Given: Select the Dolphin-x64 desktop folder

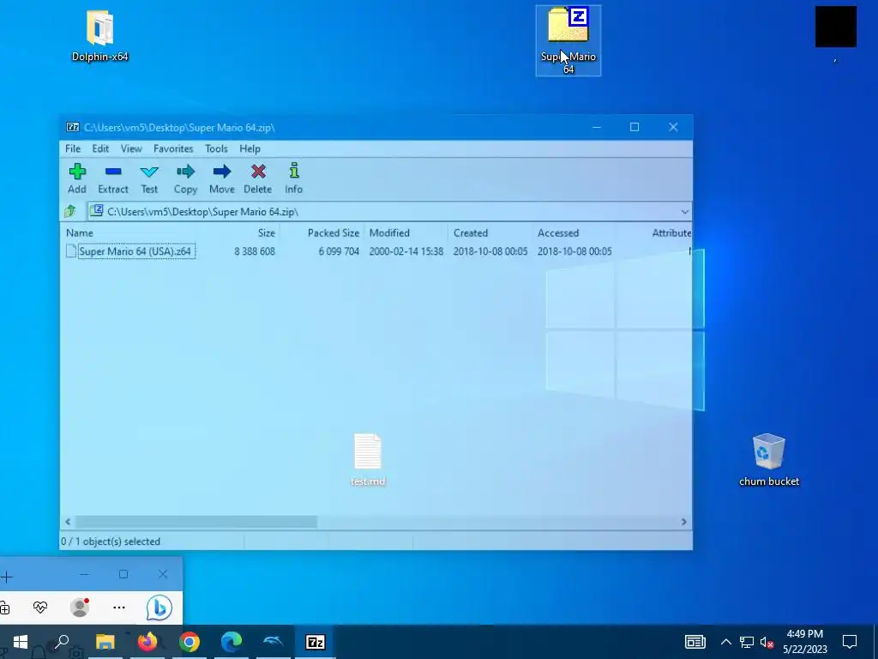Looking at the screenshot, I should 99,35.
